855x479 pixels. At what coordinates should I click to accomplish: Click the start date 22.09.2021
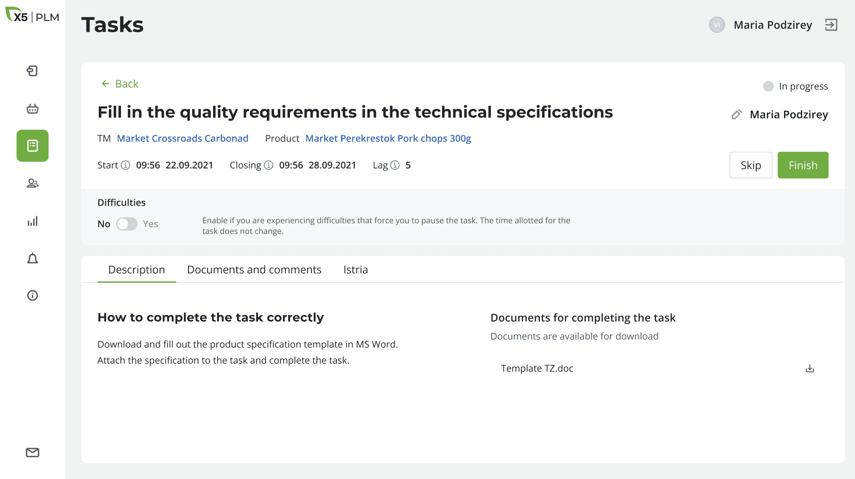tap(189, 165)
